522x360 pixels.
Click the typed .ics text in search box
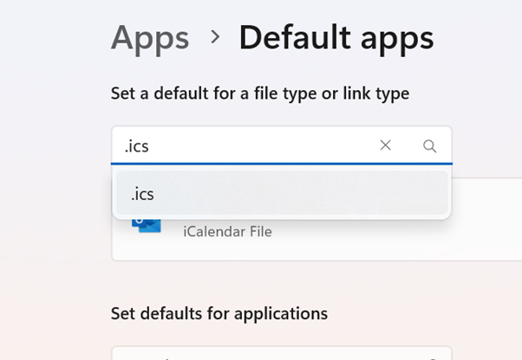point(137,146)
